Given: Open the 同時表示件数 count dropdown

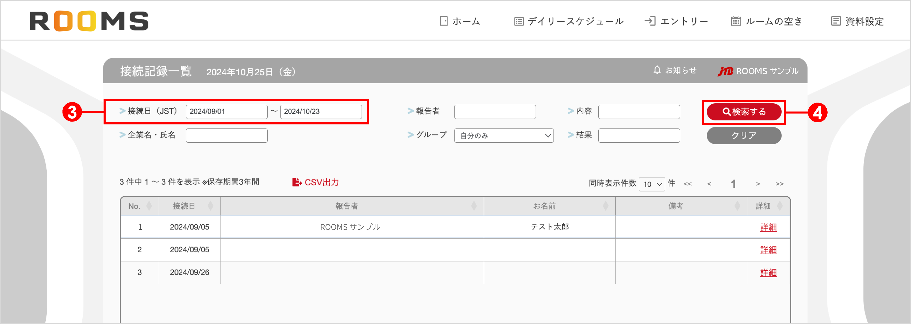Looking at the screenshot, I should tap(652, 184).
